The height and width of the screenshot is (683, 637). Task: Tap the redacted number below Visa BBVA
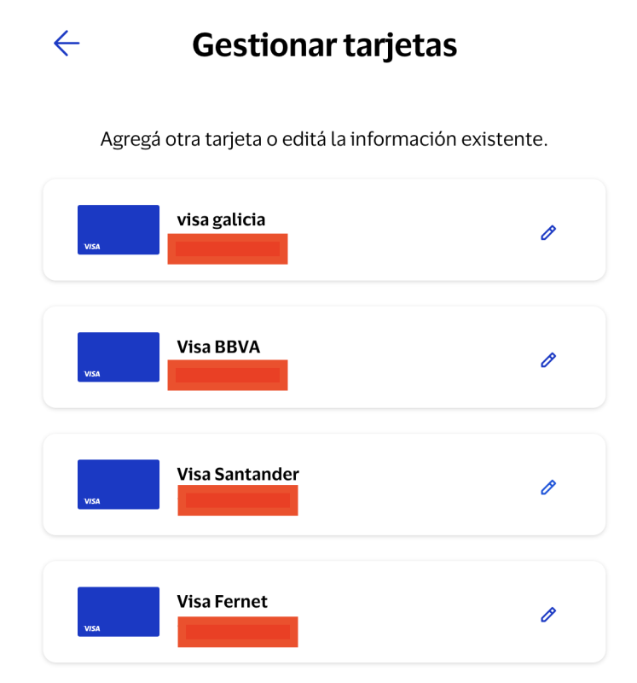point(228,375)
